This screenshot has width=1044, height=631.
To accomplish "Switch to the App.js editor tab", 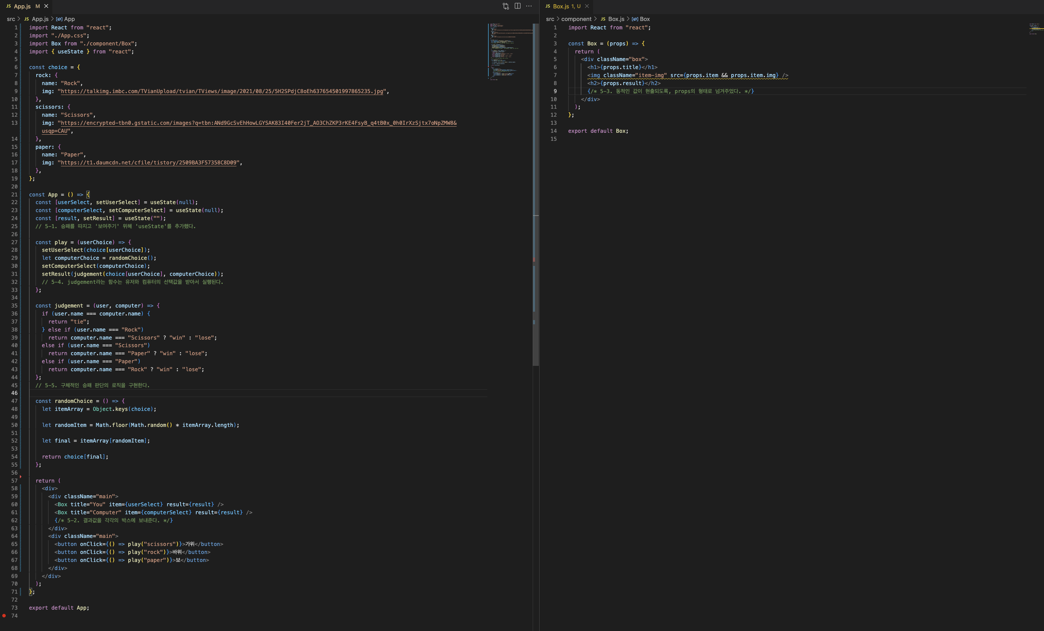I will pos(23,6).
